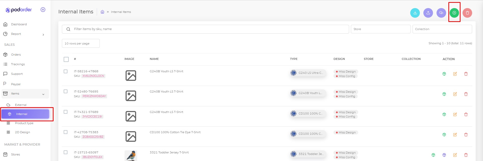The height and width of the screenshot is (161, 483).
Task: Click the red bulk delete button in header
Action: tap(467, 13)
